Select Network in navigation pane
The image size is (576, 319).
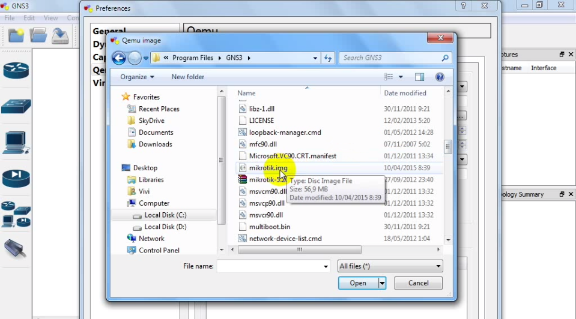151,239
